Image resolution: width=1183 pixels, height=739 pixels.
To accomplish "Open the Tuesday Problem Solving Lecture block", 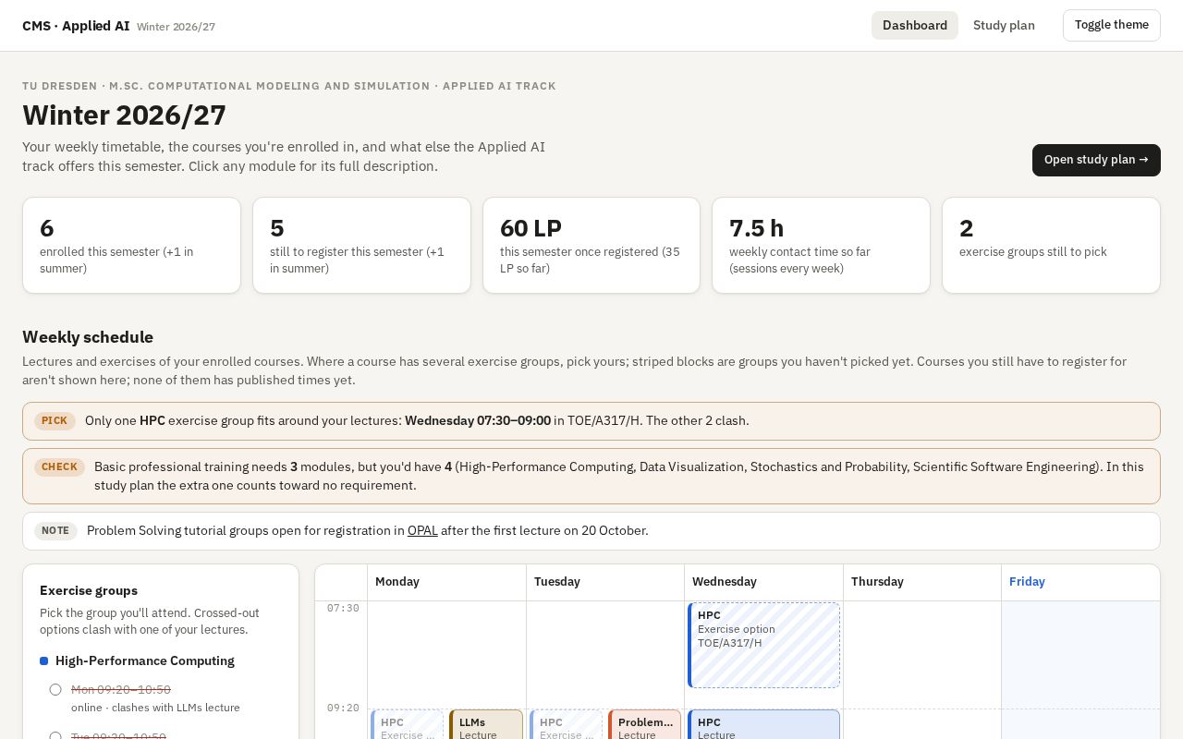I will (x=644, y=725).
